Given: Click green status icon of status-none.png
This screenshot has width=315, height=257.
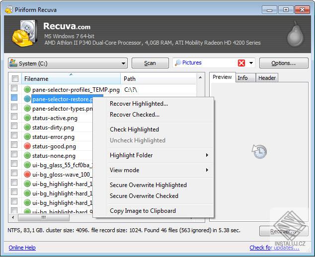Looking at the screenshot, I should pos(27,155).
